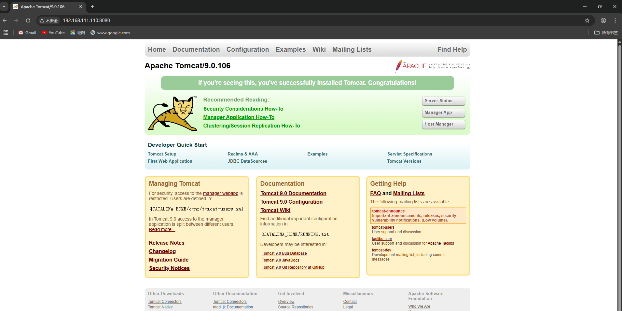Screen dimensions: 622x311
Task: Open the Configuration nav item
Action: [248, 49]
